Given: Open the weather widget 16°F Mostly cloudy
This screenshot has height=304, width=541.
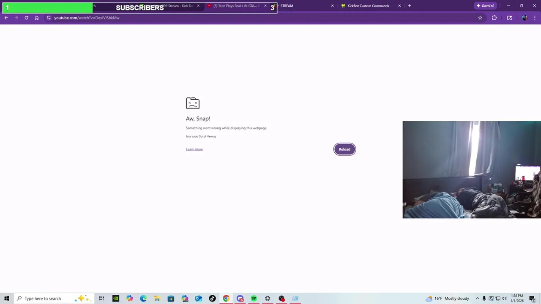Looking at the screenshot, I should click(x=447, y=299).
